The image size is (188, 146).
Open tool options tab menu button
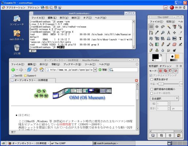pos(177,66)
